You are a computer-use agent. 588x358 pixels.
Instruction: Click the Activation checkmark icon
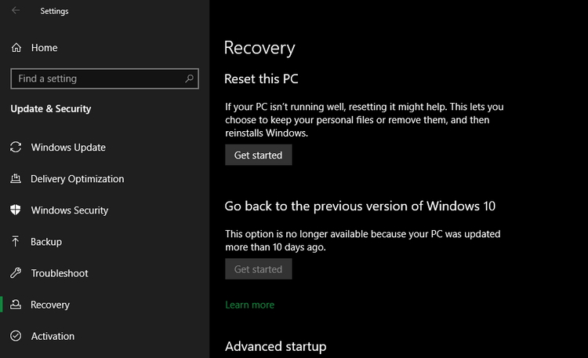click(16, 336)
